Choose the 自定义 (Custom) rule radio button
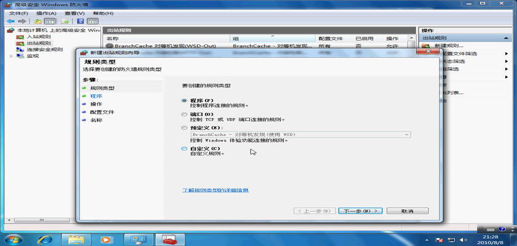This screenshot has width=517, height=246. pos(184,149)
